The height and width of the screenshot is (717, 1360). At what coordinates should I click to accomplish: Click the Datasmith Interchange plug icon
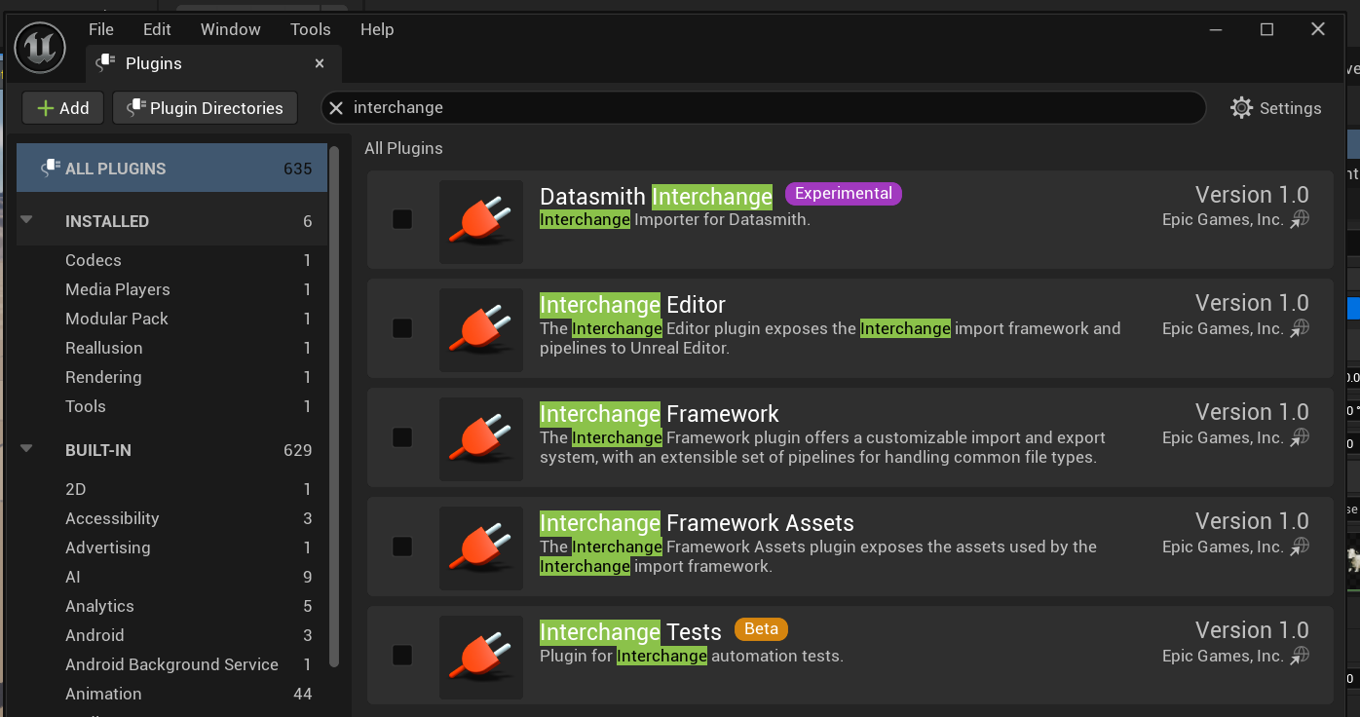(481, 221)
